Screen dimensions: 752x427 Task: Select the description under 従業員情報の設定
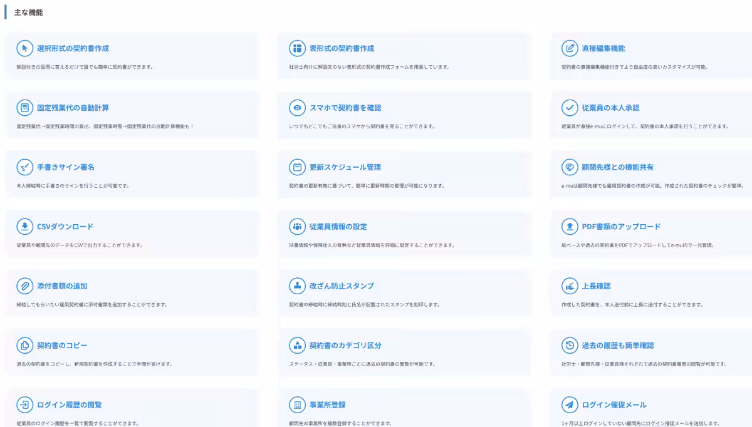pos(372,245)
